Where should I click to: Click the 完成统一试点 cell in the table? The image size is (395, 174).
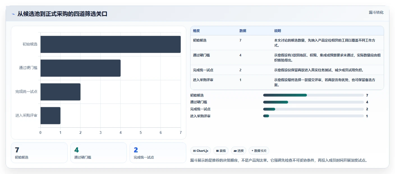[203, 70]
